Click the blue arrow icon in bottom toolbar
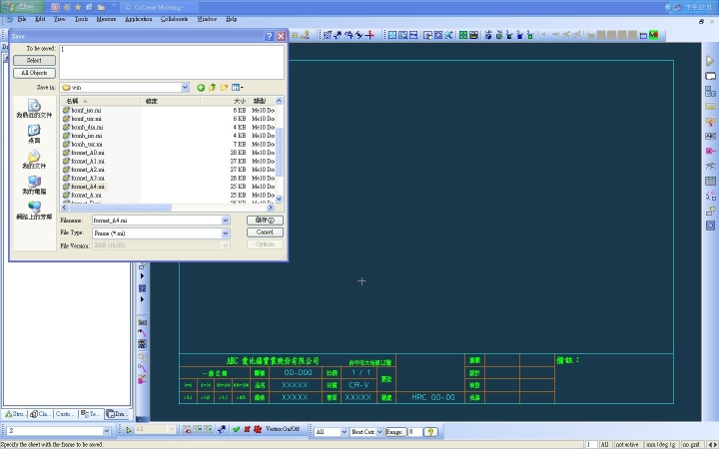 click(x=222, y=429)
